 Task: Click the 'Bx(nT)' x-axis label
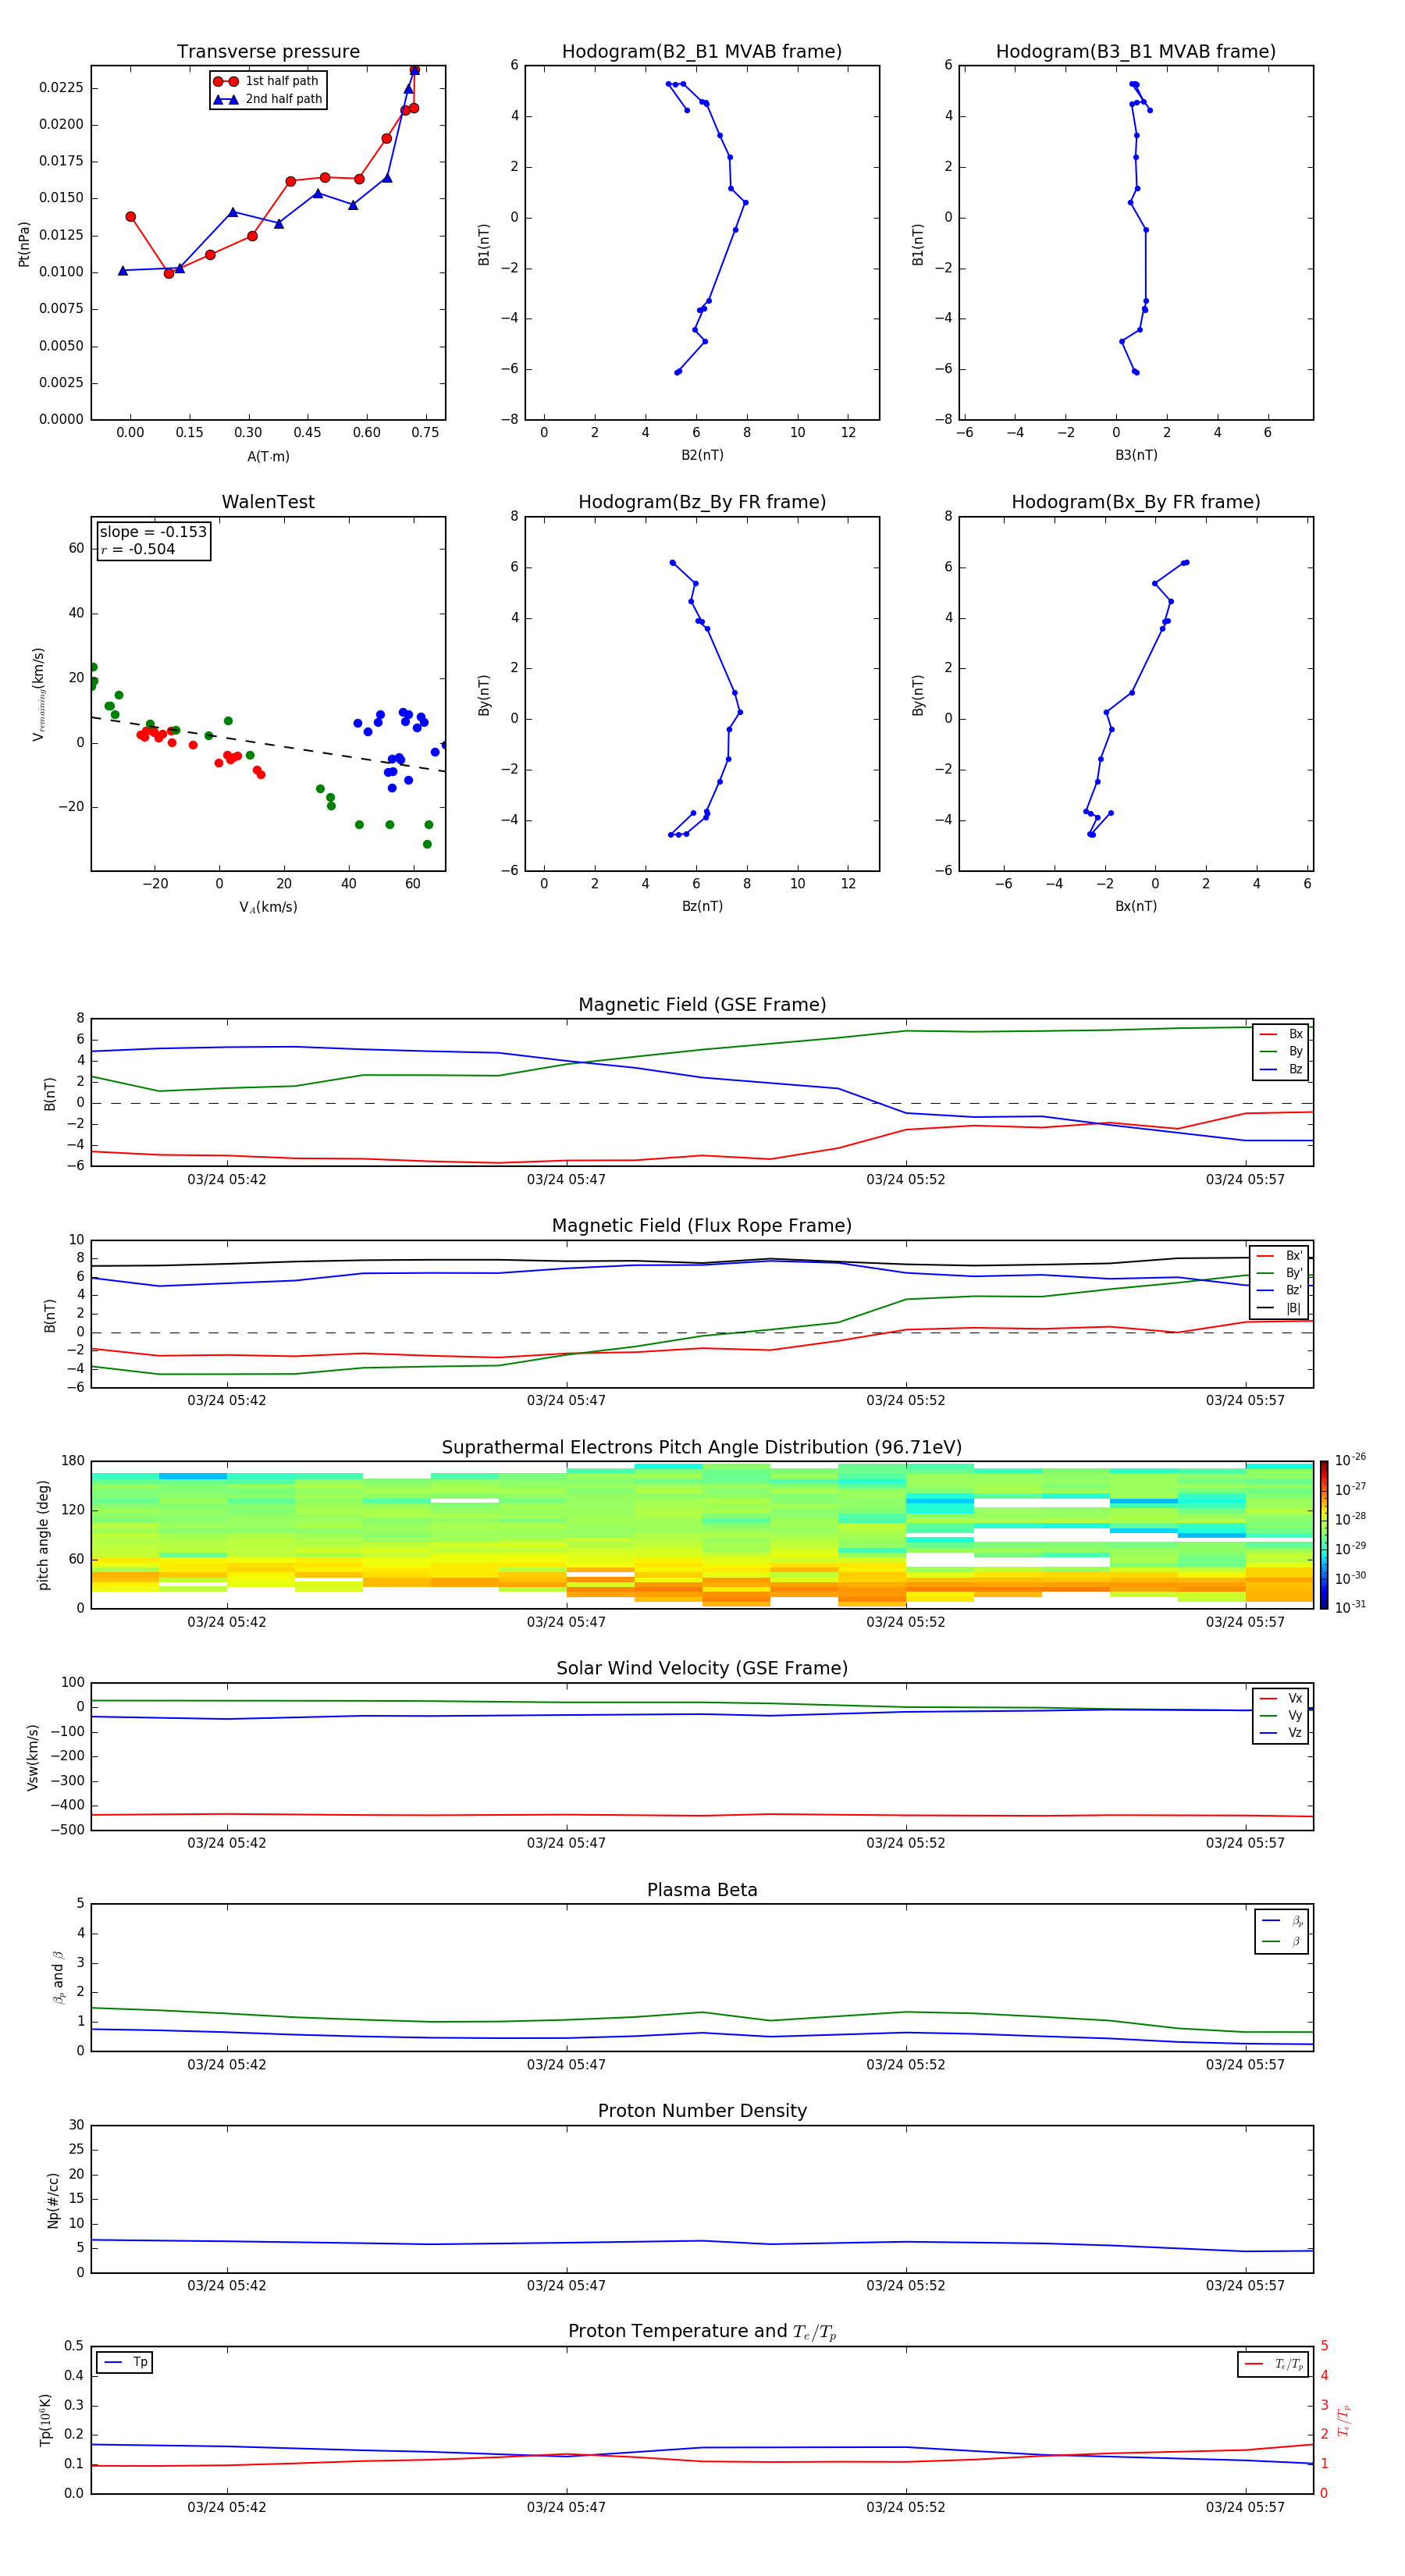click(x=1136, y=906)
